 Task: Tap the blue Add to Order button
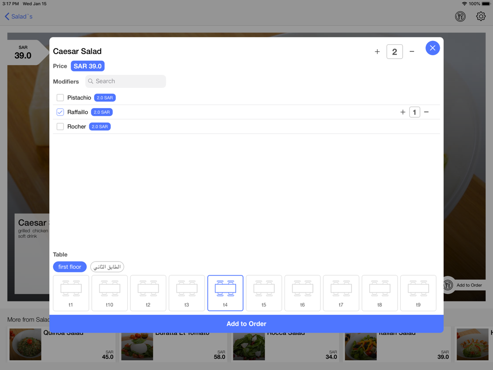pos(246,324)
